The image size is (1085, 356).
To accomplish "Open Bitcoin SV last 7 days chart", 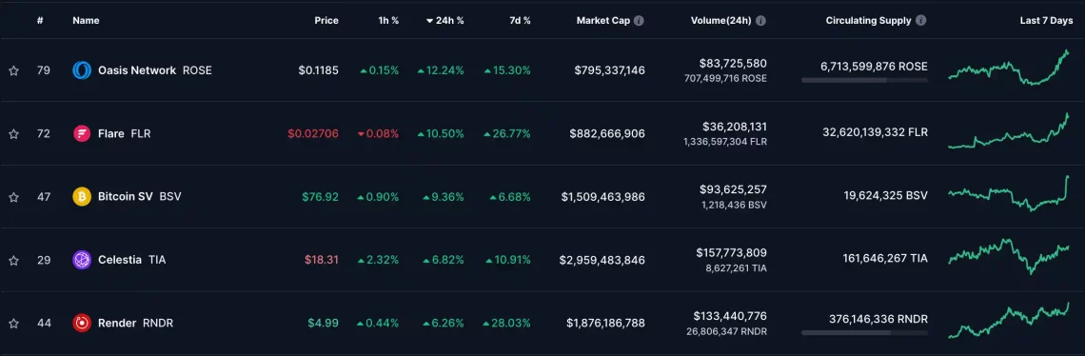I will (1009, 194).
